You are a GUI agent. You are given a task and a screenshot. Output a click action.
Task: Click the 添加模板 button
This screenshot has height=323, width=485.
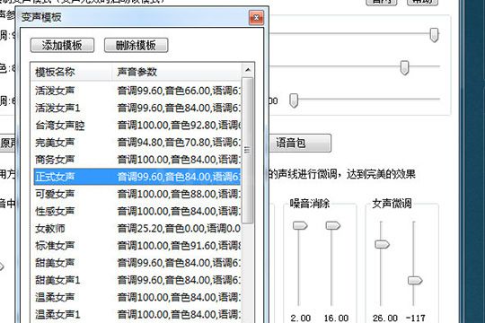click(x=62, y=45)
